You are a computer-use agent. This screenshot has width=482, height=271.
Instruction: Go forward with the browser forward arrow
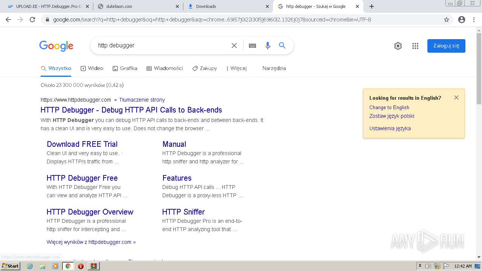[x=20, y=20]
